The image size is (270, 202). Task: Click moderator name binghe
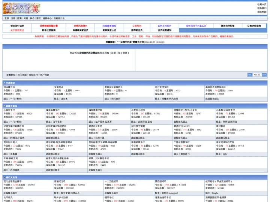coord(215,193)
